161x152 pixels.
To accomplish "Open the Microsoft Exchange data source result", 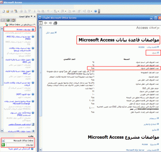I will (18, 102).
